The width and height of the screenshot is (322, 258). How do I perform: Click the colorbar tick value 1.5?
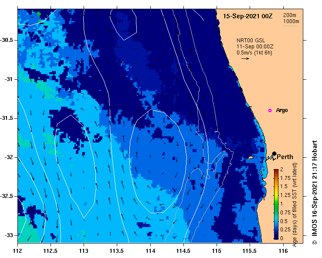point(284,187)
